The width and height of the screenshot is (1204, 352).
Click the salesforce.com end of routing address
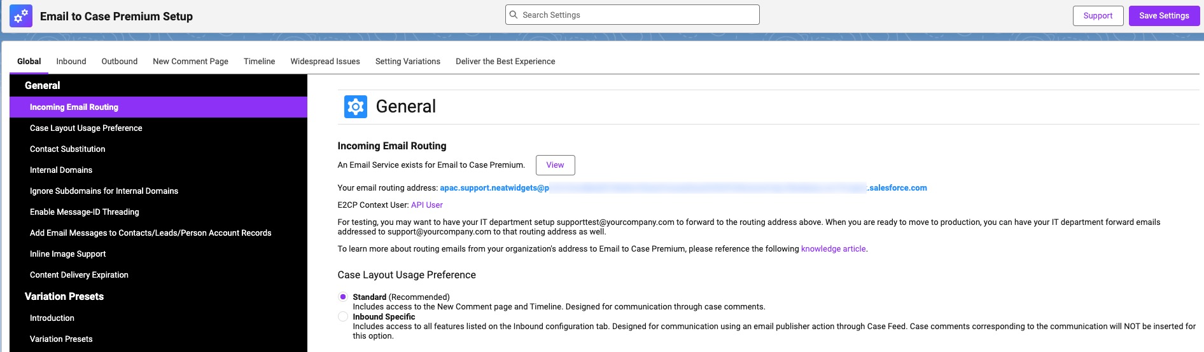click(x=897, y=188)
